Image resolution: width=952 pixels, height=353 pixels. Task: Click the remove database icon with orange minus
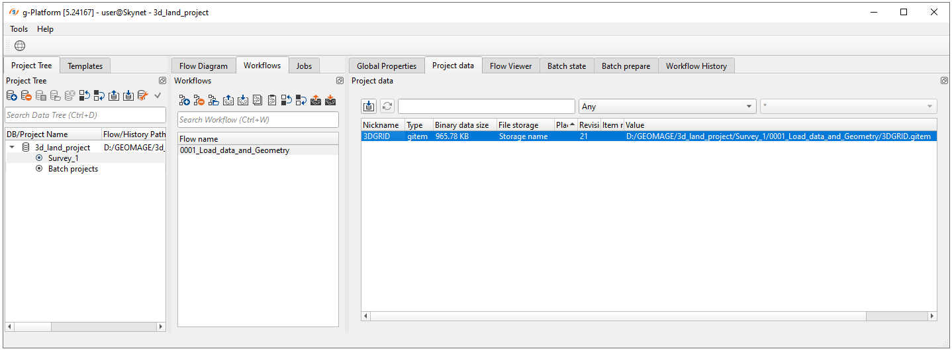click(26, 96)
